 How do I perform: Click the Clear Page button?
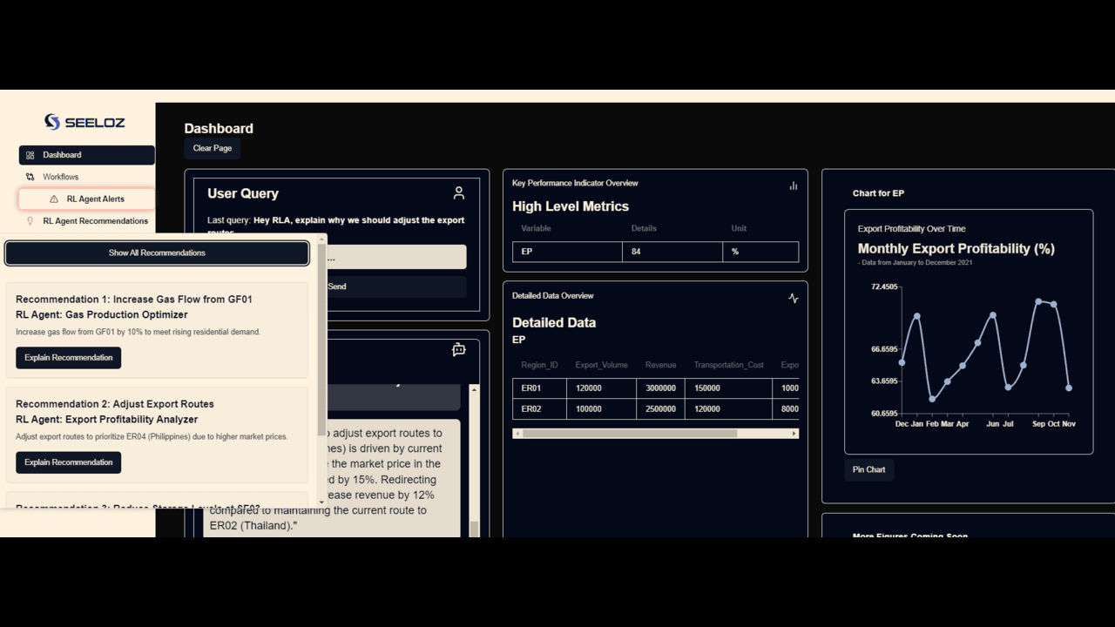point(213,148)
